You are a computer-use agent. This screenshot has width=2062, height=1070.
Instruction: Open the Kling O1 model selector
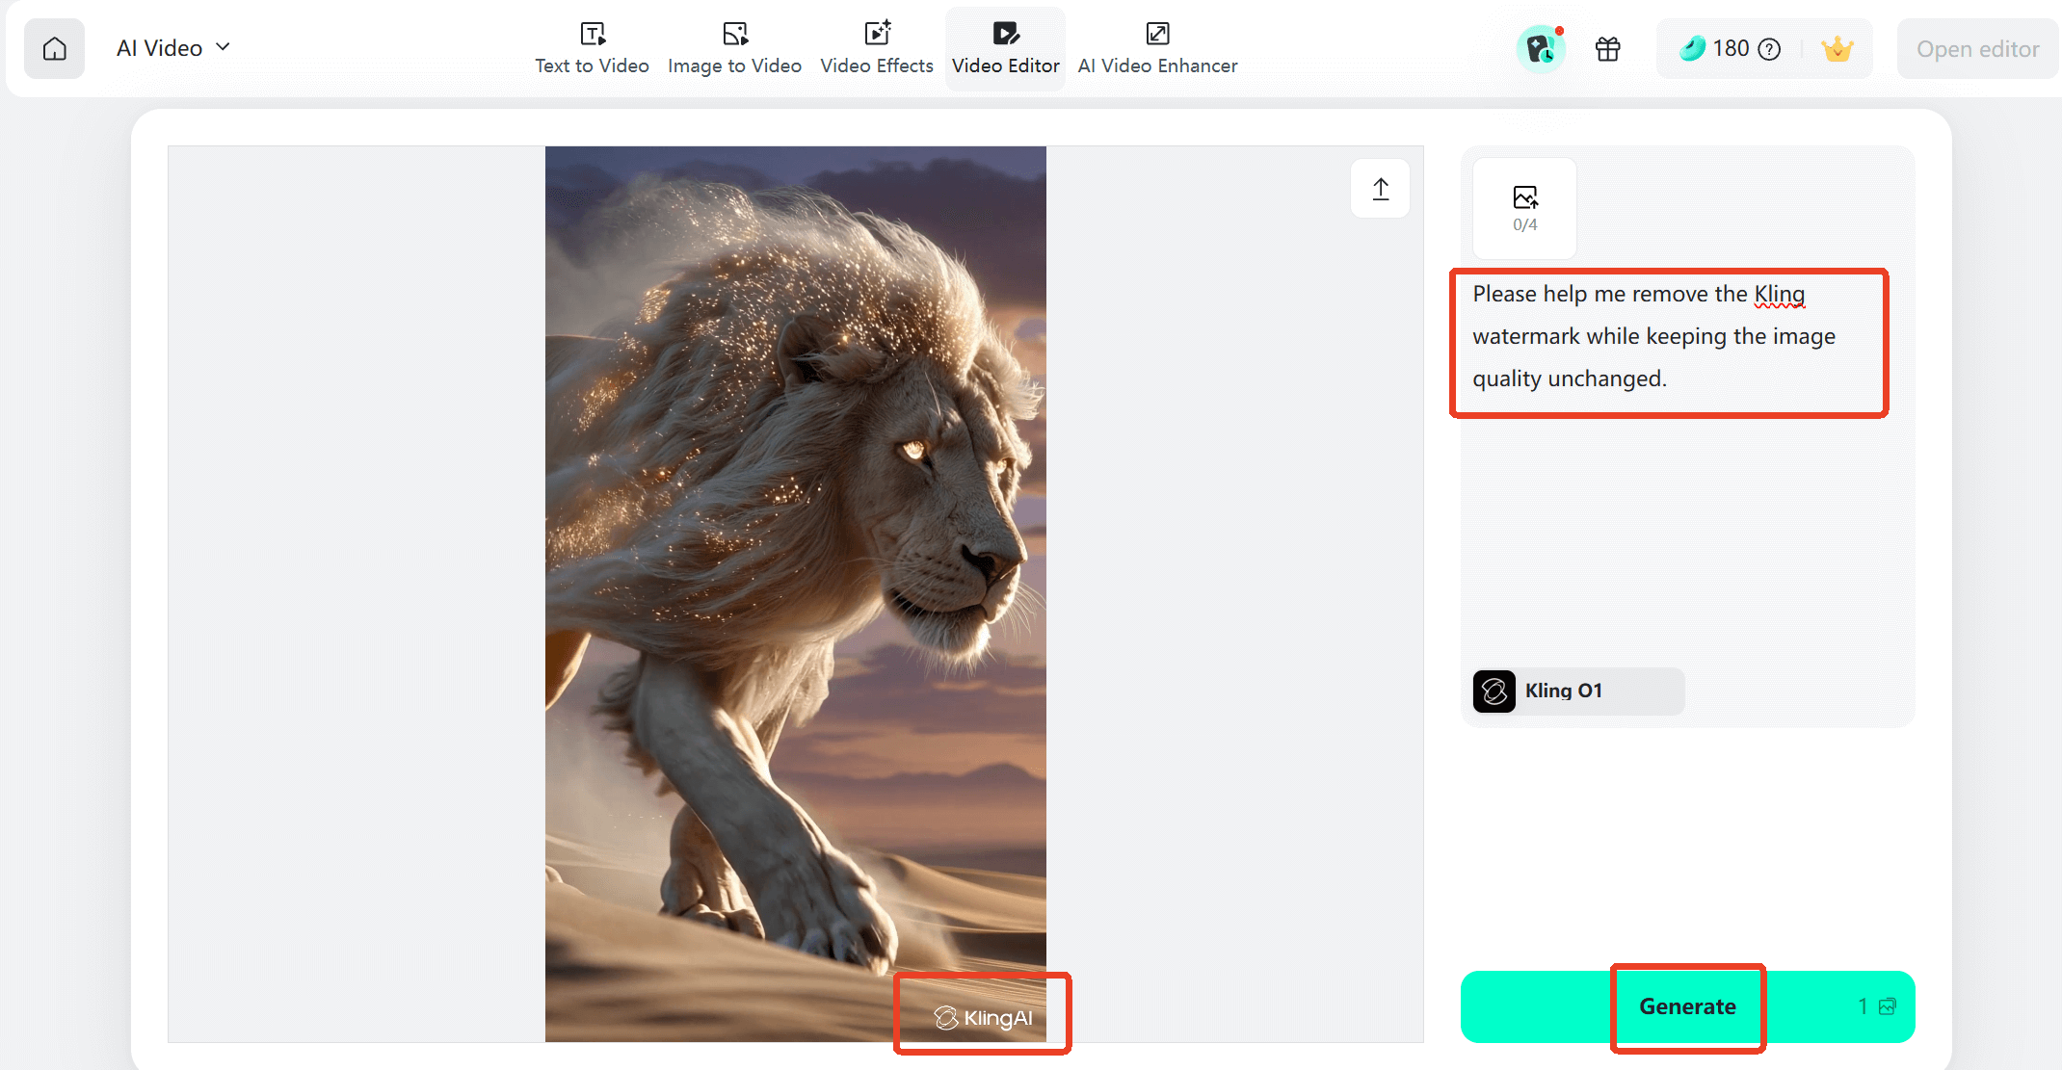point(1575,691)
